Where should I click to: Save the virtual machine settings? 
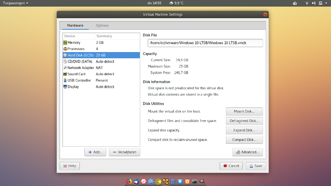click(256, 166)
